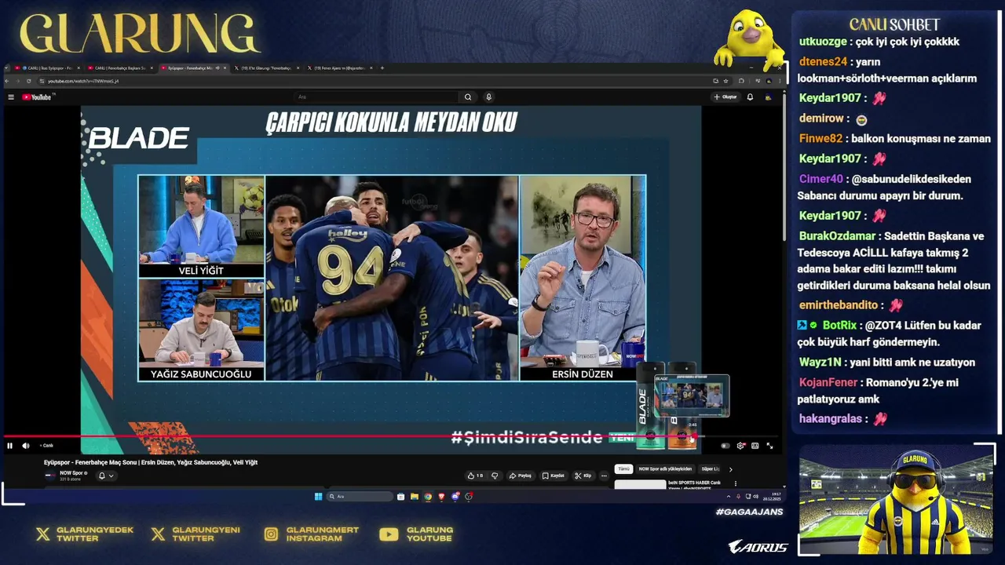This screenshot has width=1005, height=565.
Task: Click the GLARUNGYEDEK TWITTER label
Action: [x=95, y=534]
